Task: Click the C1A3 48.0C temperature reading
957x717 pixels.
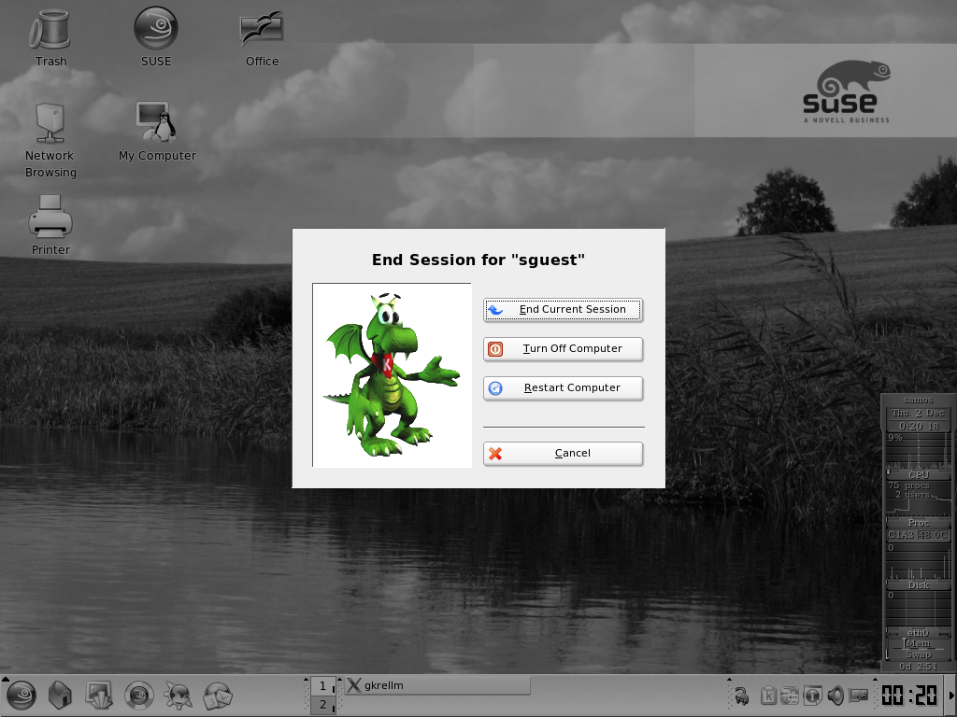Action: (918, 535)
